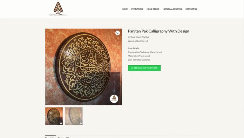Open the EVERYTHING menu item
244x138 pixels.
click(137, 9)
